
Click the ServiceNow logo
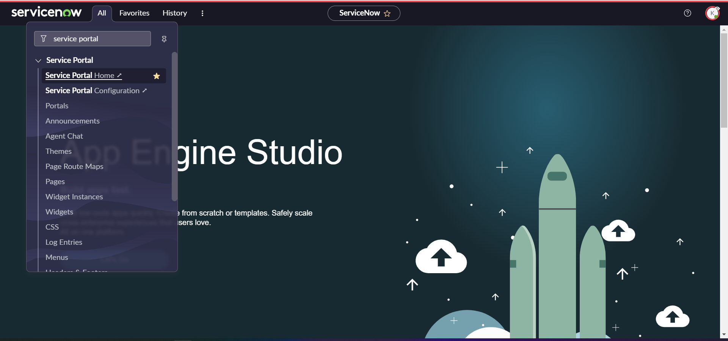pos(46,13)
